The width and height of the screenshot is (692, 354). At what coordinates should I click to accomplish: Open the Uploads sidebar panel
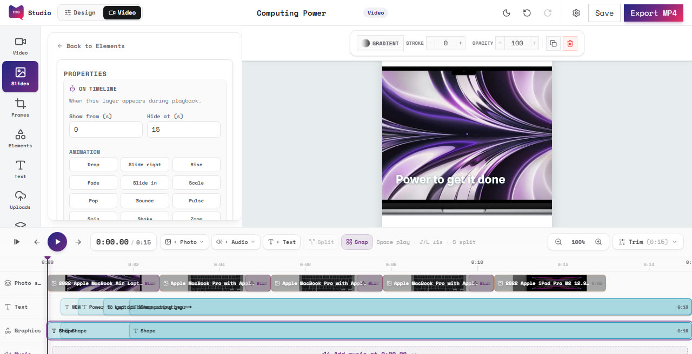[20, 200]
